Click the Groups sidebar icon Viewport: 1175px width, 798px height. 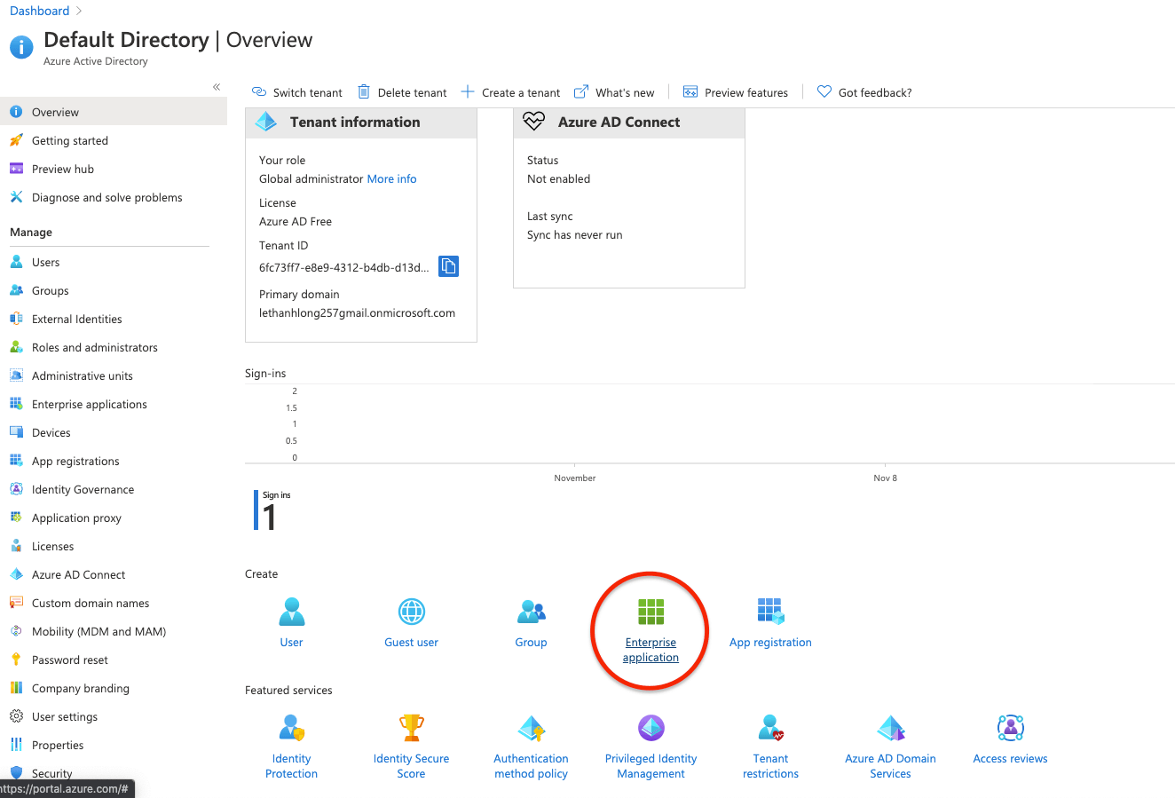(x=16, y=290)
